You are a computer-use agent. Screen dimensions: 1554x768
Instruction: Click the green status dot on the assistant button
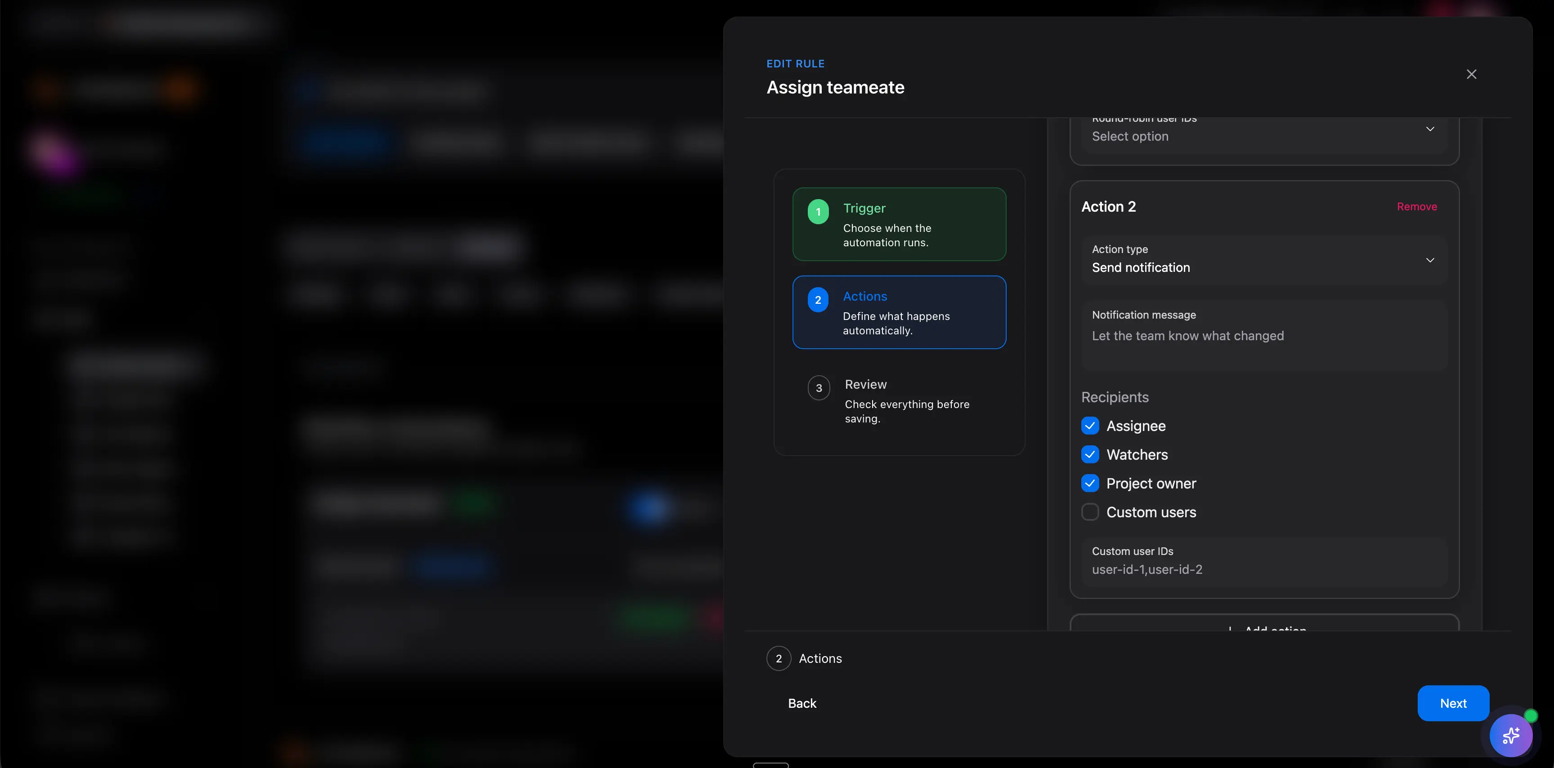tap(1531, 715)
